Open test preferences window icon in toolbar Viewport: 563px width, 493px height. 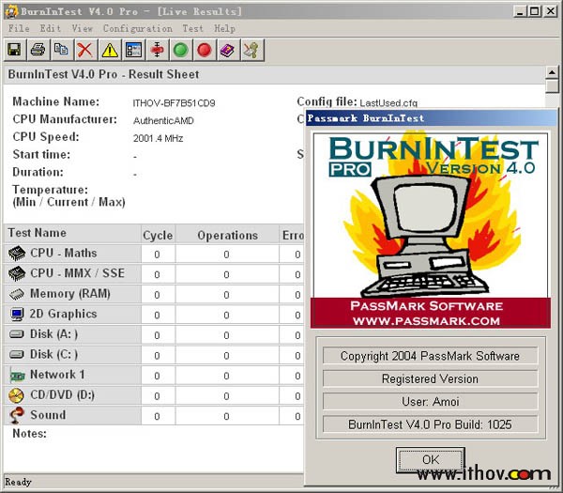point(133,50)
